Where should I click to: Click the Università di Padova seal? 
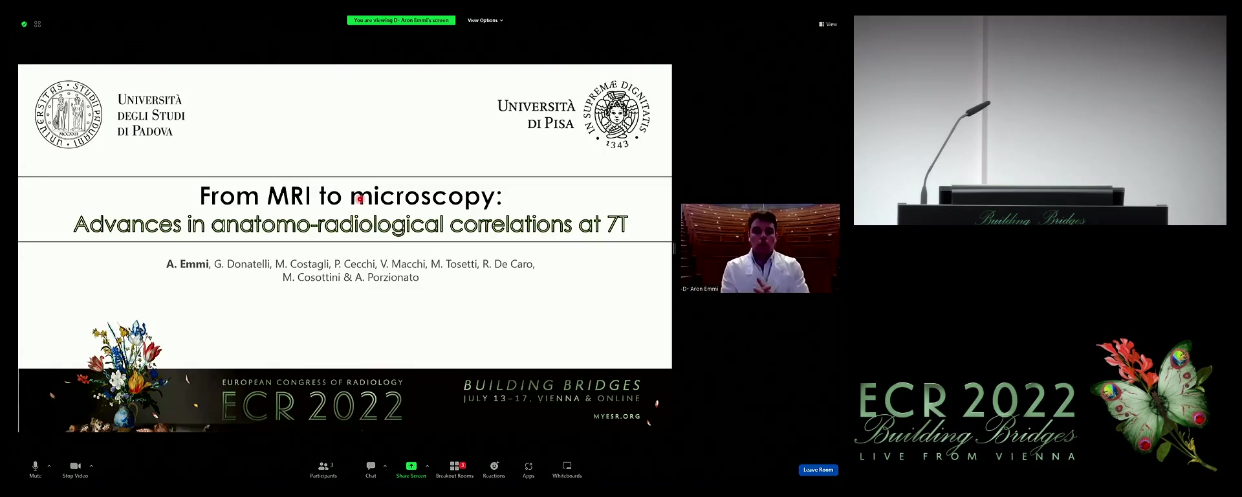[69, 115]
